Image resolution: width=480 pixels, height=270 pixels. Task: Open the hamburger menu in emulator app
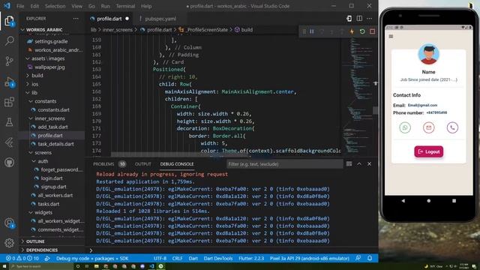click(x=391, y=37)
